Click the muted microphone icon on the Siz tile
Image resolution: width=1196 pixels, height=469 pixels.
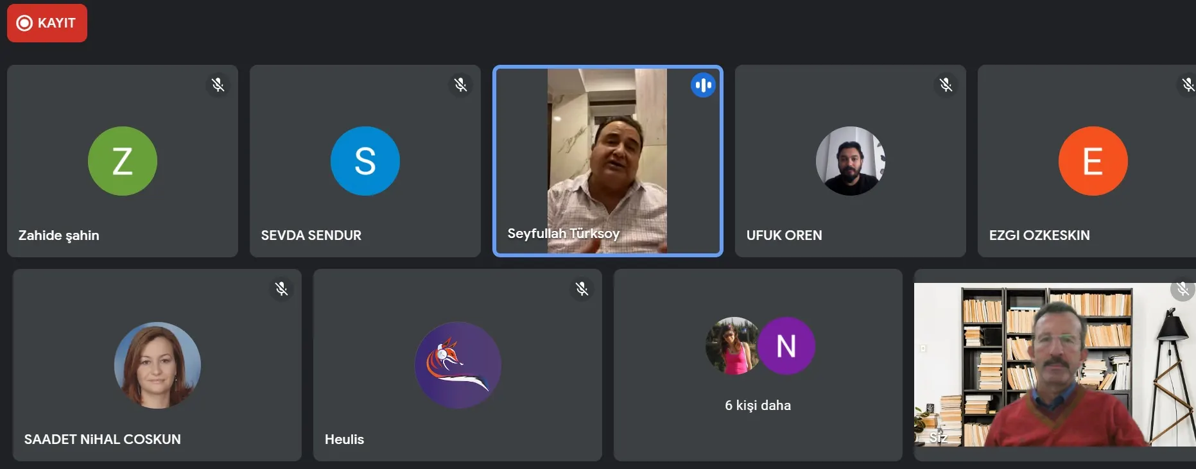[x=1183, y=289]
